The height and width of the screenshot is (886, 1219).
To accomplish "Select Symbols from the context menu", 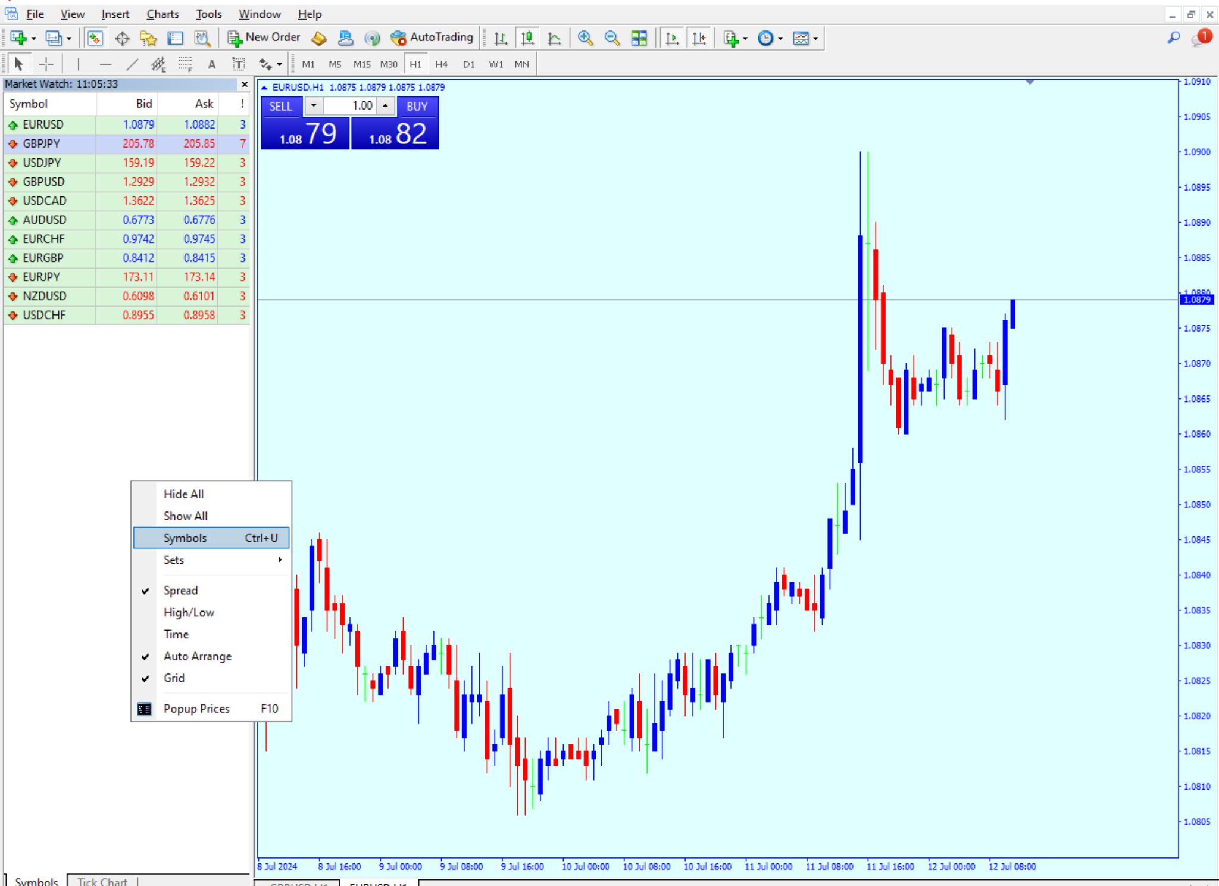I will click(185, 538).
